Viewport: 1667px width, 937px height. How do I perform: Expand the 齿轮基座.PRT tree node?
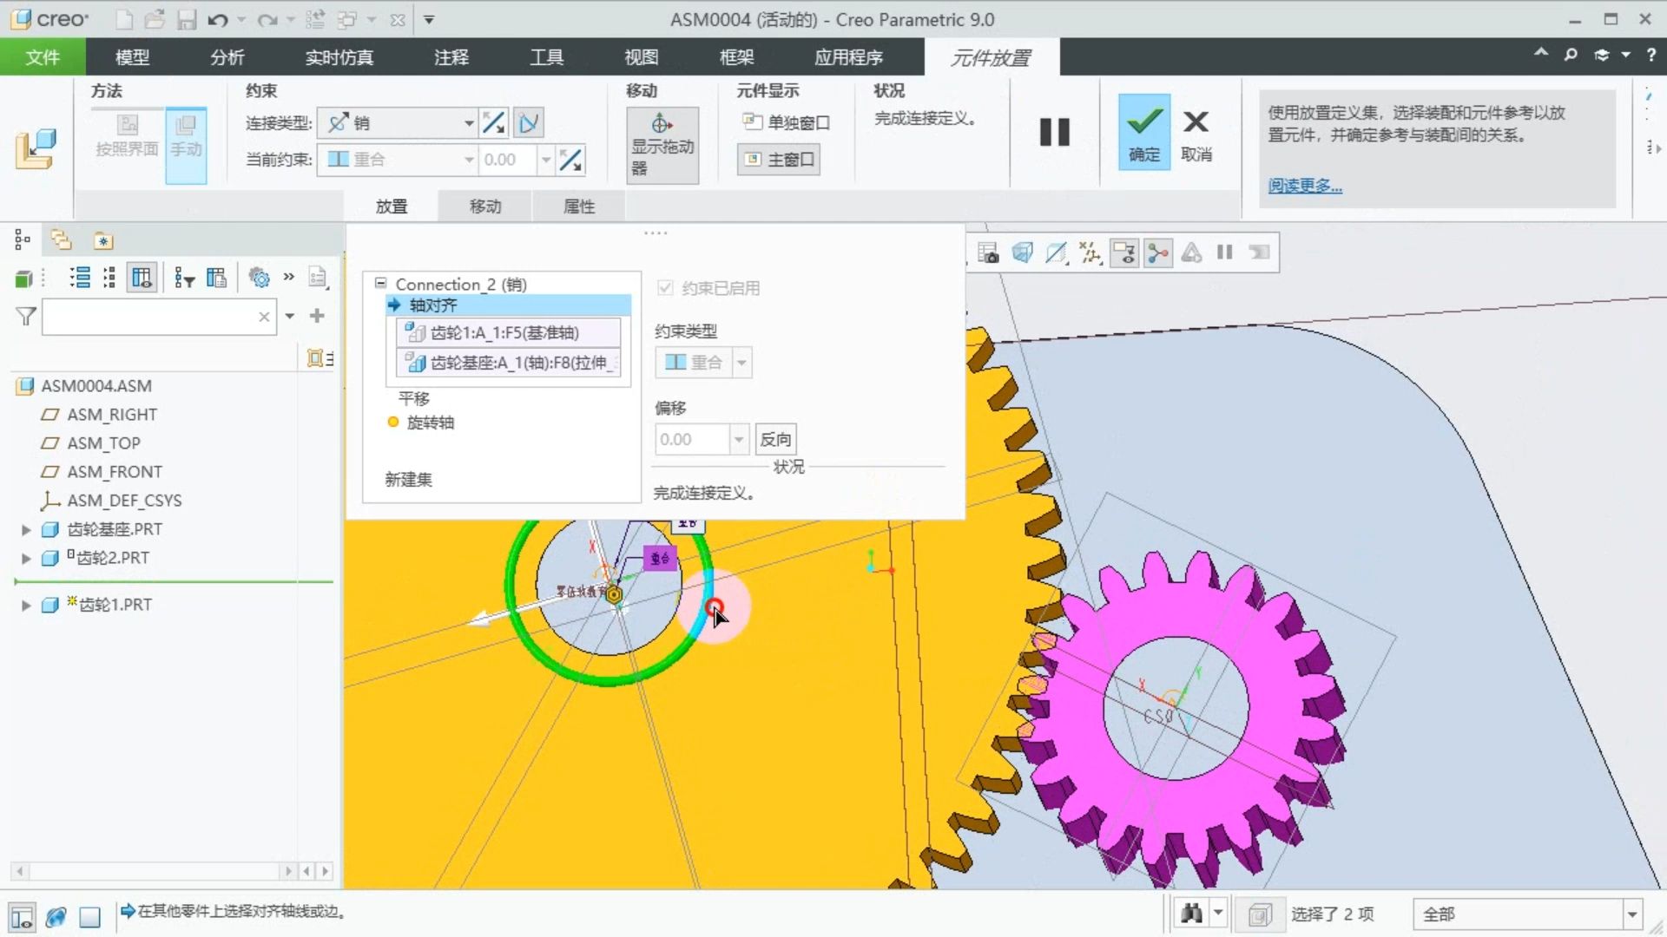click(x=26, y=529)
